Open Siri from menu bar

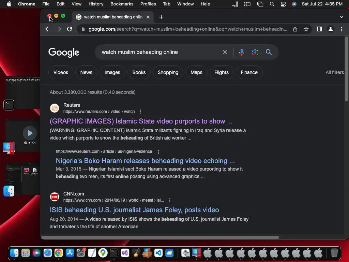(x=294, y=4)
